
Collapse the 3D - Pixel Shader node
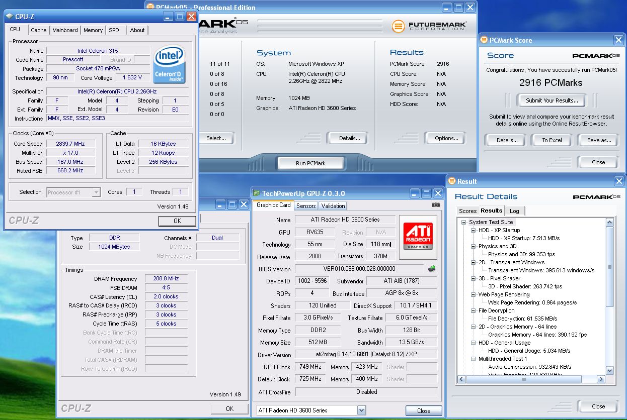tap(473, 278)
